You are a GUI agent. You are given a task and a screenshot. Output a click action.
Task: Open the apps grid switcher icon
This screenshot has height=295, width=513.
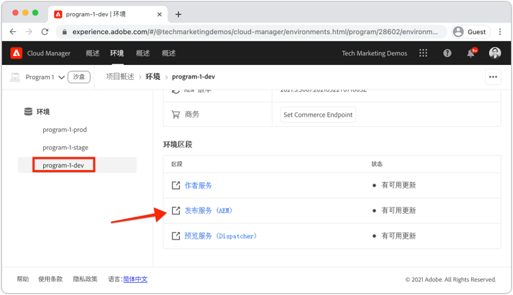423,53
